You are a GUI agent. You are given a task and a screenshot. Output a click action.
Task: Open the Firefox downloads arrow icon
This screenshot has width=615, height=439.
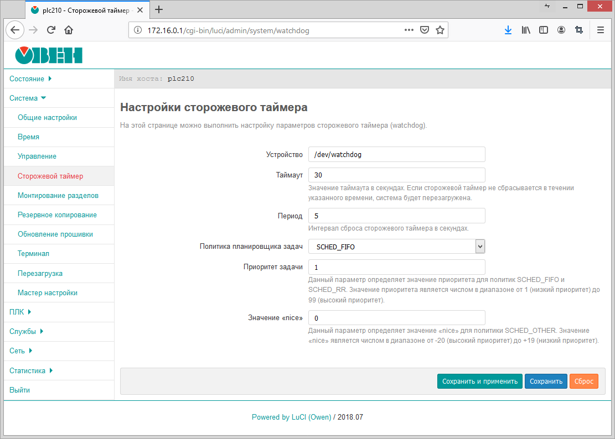tap(508, 30)
